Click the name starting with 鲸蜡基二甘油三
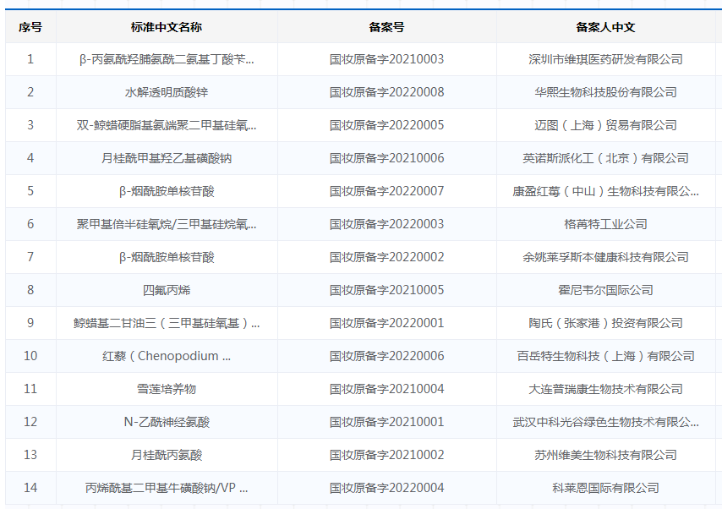This screenshot has height=509, width=722. [167, 323]
